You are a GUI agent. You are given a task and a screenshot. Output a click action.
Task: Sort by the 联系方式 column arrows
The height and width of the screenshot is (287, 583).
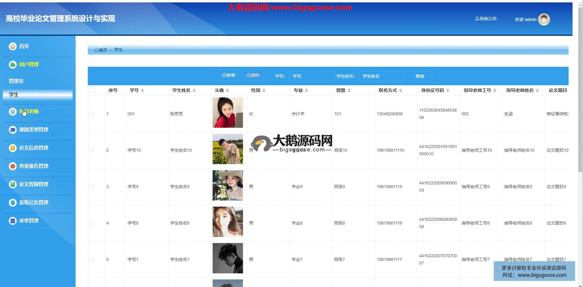point(401,90)
